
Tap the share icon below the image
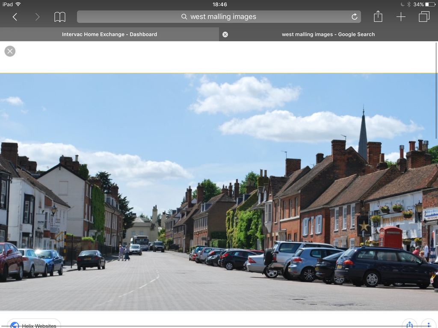(x=409, y=325)
